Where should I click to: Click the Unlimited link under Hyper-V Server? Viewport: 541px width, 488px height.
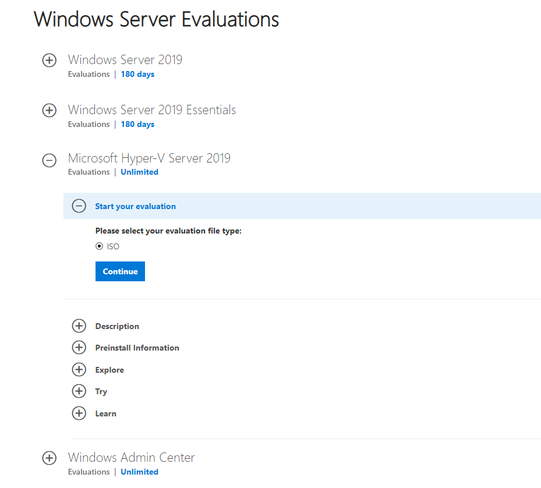pos(139,172)
